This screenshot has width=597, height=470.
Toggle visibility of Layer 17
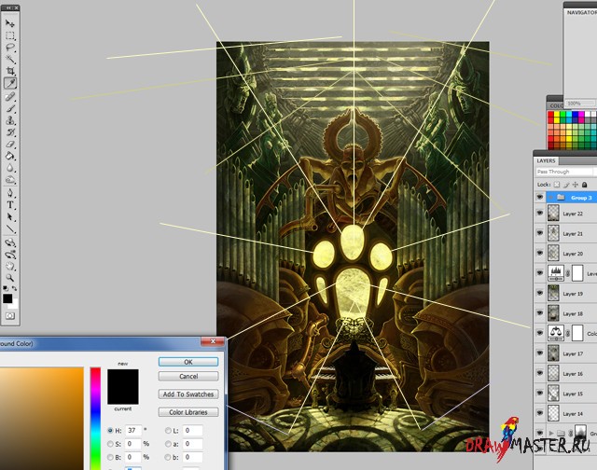click(539, 353)
